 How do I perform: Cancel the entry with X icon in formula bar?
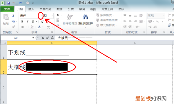point(43,38)
